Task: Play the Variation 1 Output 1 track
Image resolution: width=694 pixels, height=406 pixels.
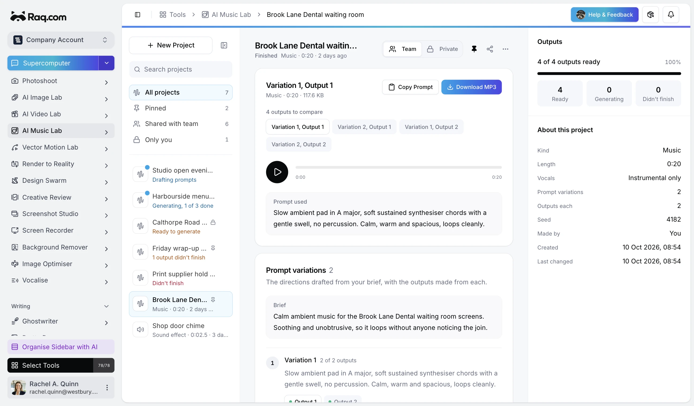Action: [x=277, y=172]
